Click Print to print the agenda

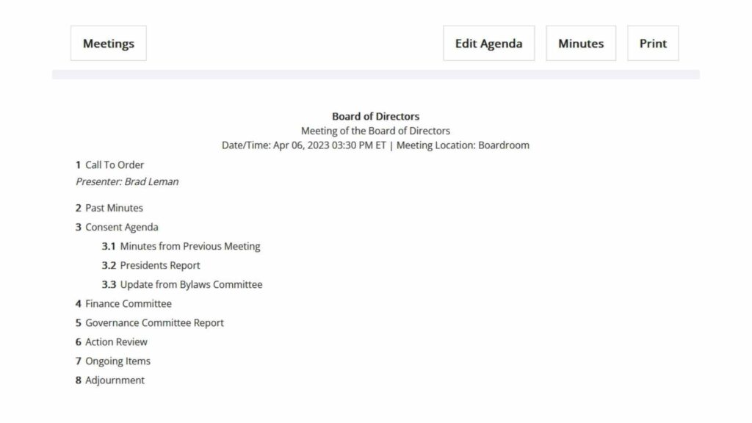click(x=652, y=43)
